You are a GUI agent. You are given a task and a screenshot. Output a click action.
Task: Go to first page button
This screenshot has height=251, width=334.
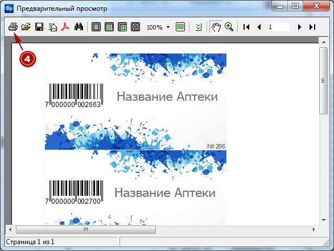pyautogui.click(x=246, y=27)
